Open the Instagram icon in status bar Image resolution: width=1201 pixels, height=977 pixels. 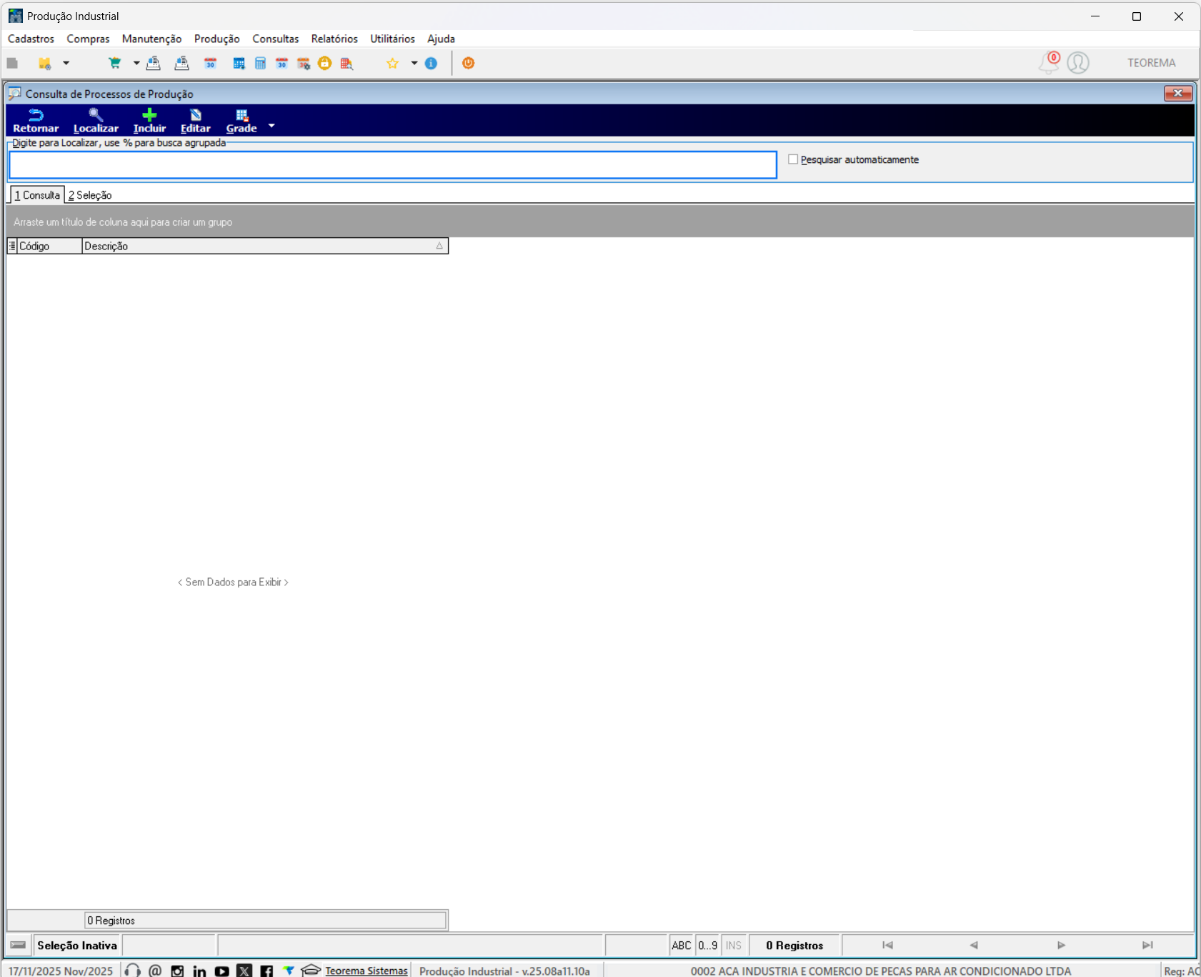(x=177, y=971)
